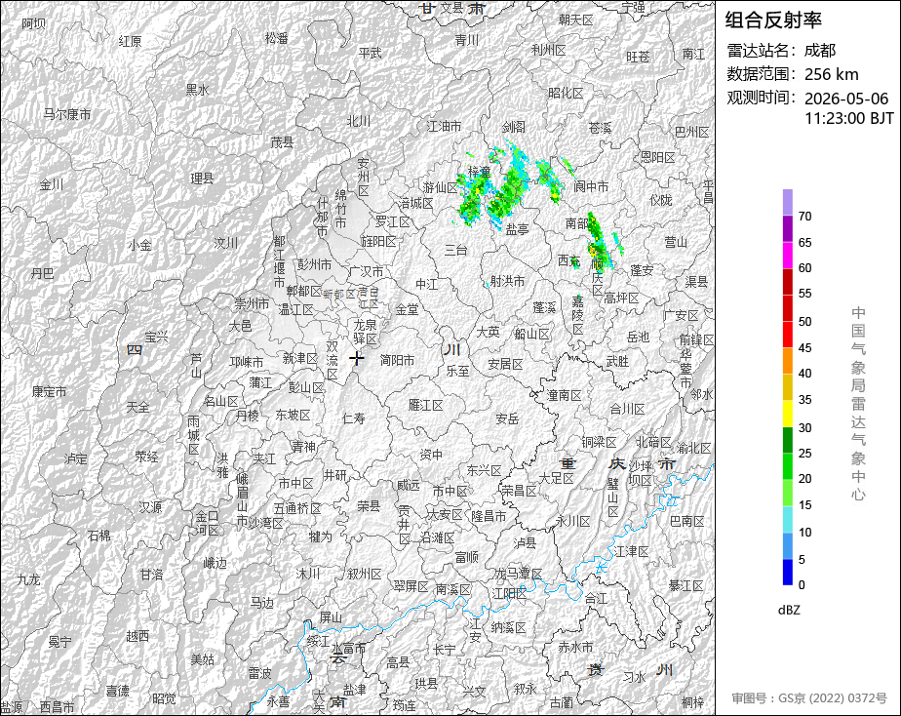Click the vertical 中国气象局雷达气象中心 text

point(858,404)
